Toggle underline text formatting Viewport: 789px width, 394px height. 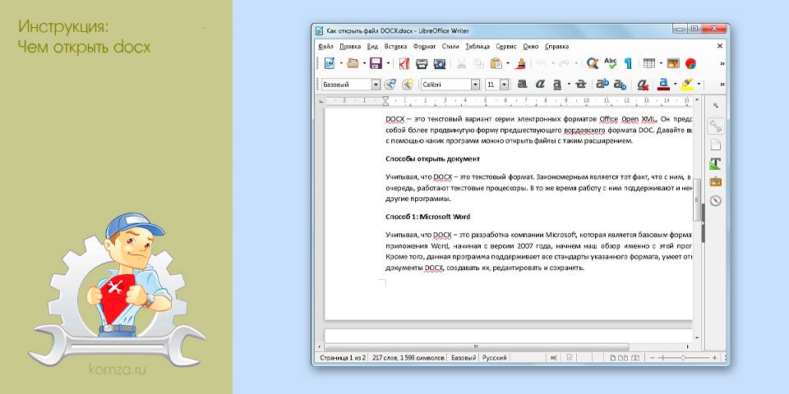[x=557, y=85]
